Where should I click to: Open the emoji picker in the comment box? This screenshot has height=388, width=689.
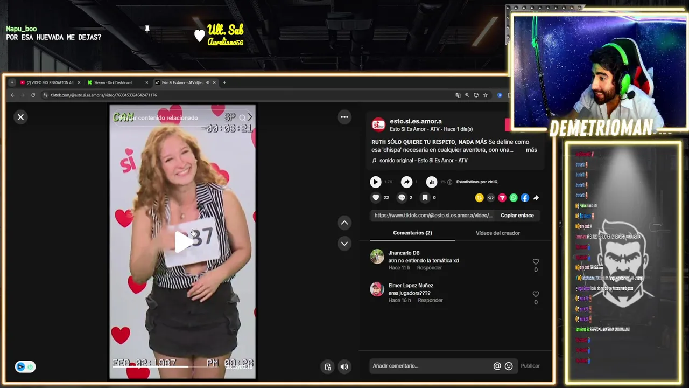coord(509,366)
